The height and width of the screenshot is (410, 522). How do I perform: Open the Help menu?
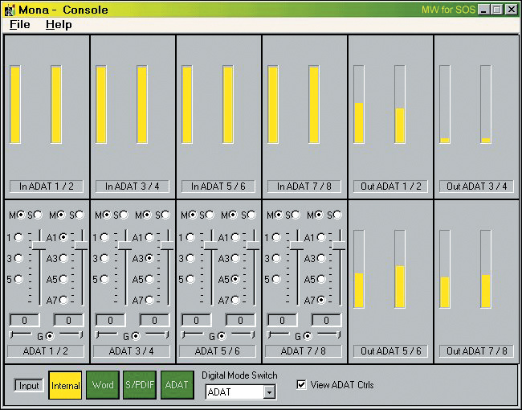59,25
